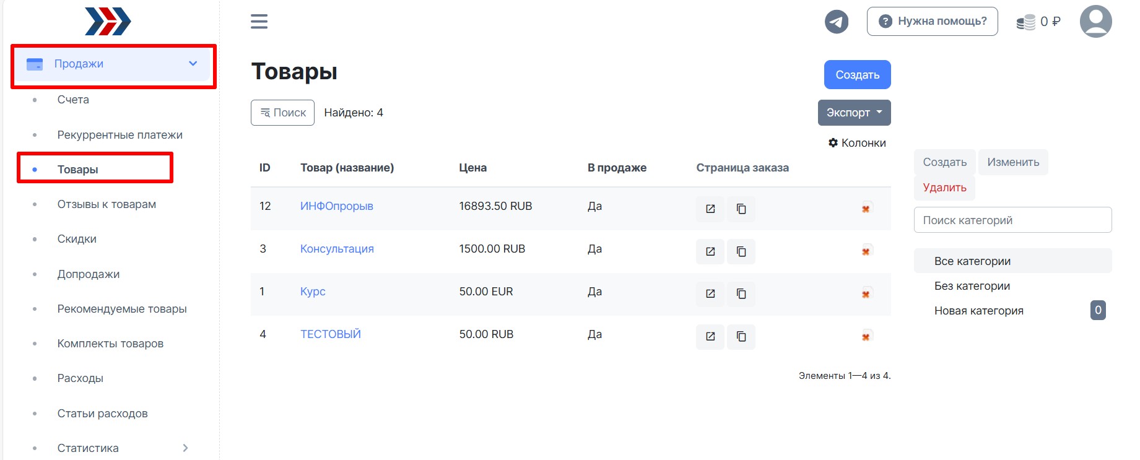The height and width of the screenshot is (460, 1140).
Task: Delete the ТЕСТОВЫЙ product
Action: (x=866, y=337)
